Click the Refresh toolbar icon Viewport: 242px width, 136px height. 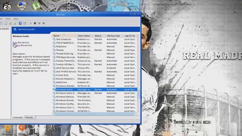click(10, 23)
